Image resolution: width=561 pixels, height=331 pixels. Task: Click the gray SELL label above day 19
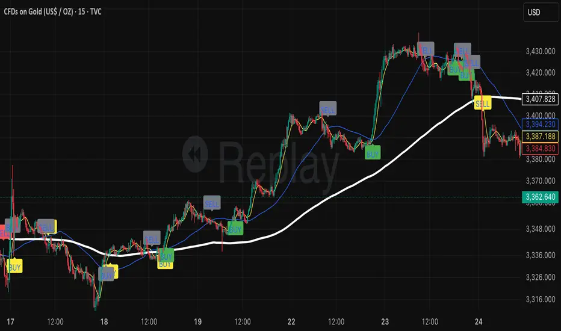point(212,203)
